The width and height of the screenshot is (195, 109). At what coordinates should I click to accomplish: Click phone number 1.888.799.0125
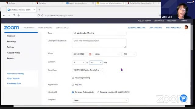coord(159,21)
